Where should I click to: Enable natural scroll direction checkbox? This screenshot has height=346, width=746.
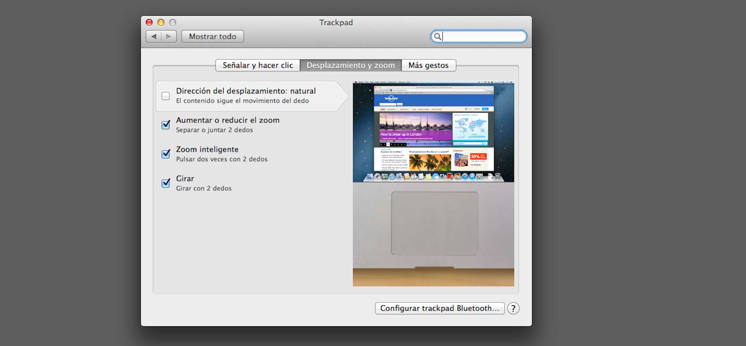(x=166, y=96)
